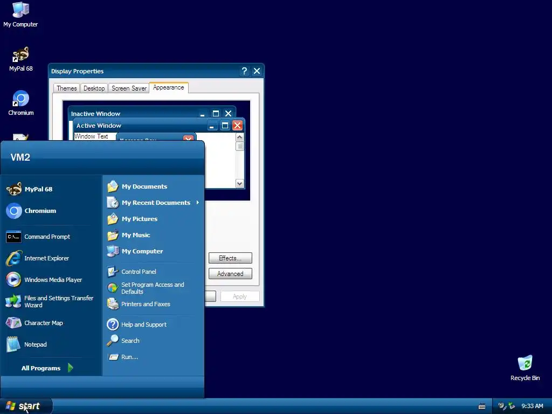The image size is (552, 414).
Task: Click preview scrollbar down arrow
Action: coord(240,183)
